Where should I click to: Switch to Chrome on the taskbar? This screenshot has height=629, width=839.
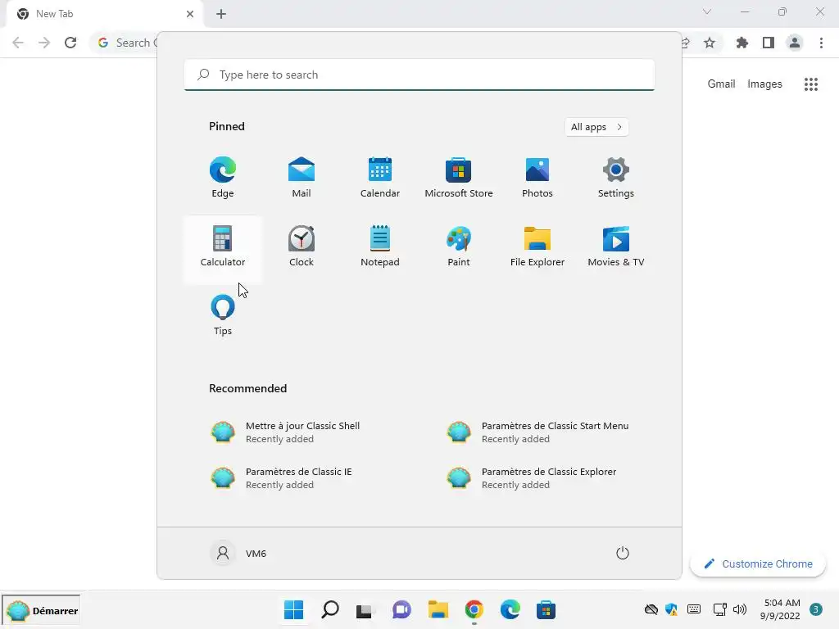click(x=474, y=609)
